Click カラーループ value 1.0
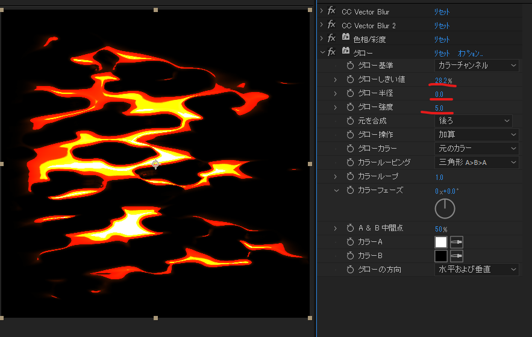 click(x=439, y=178)
